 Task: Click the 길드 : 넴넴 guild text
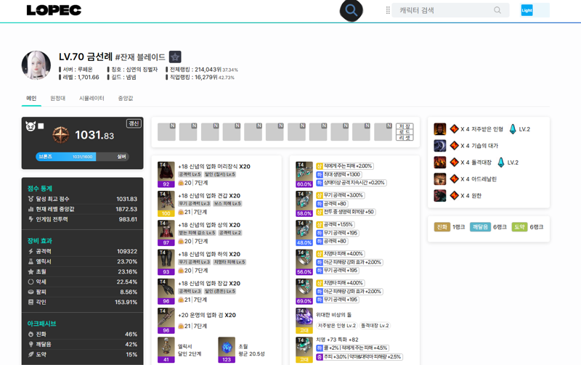tap(122, 77)
